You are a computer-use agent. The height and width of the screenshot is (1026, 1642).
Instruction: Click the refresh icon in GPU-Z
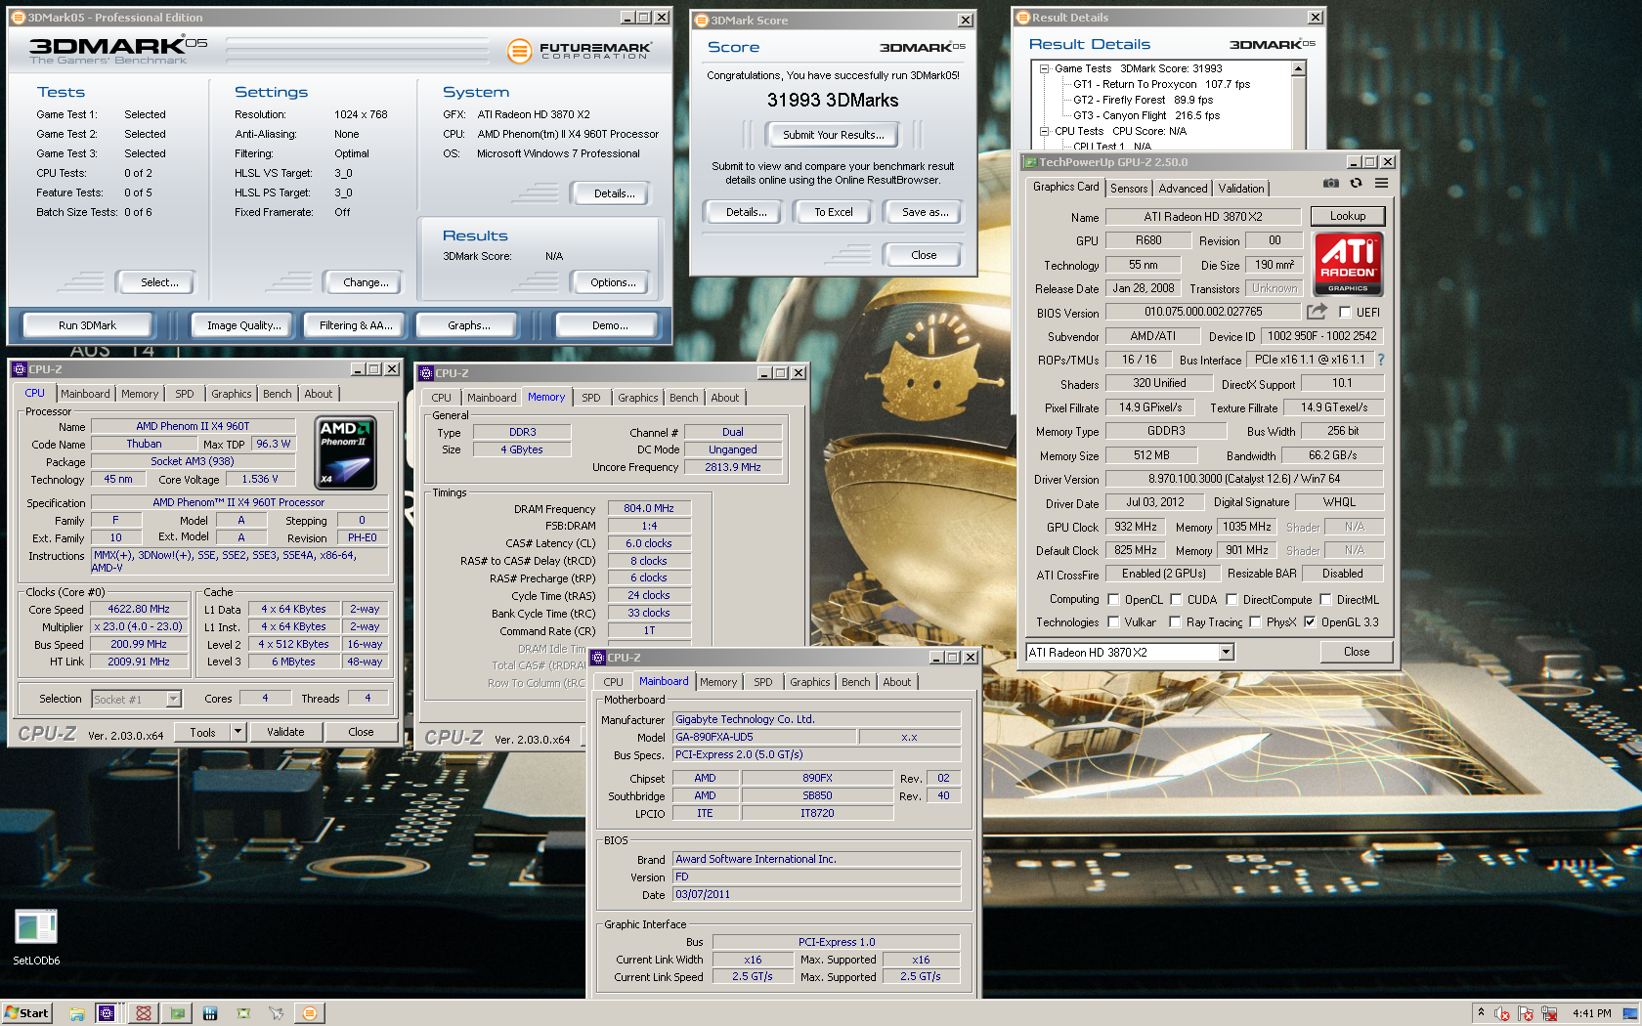(x=1356, y=184)
